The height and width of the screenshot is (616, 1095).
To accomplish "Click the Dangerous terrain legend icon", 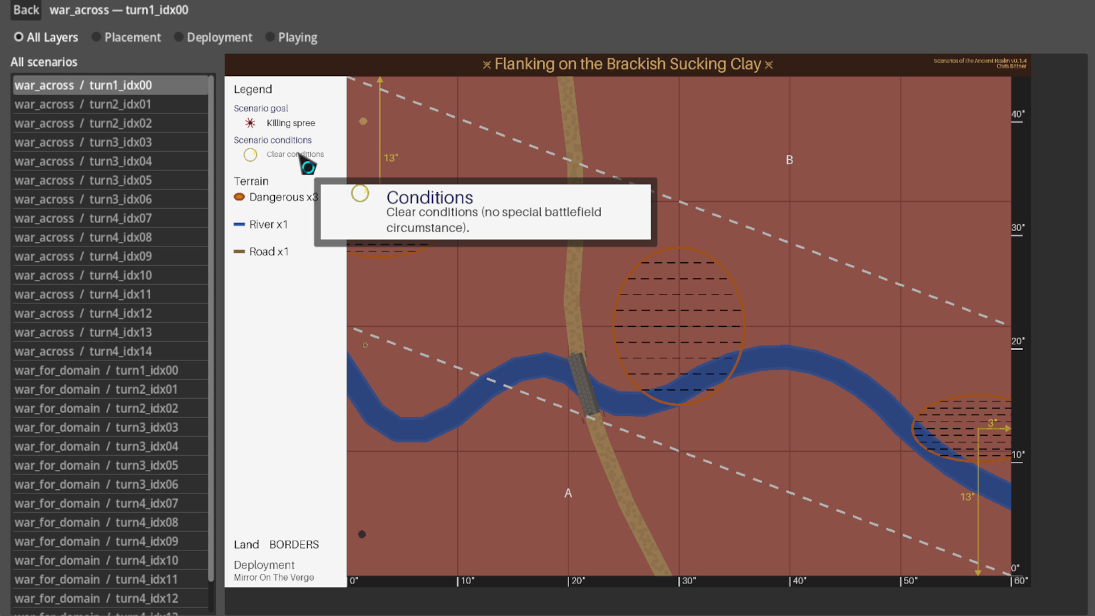I will [x=239, y=197].
